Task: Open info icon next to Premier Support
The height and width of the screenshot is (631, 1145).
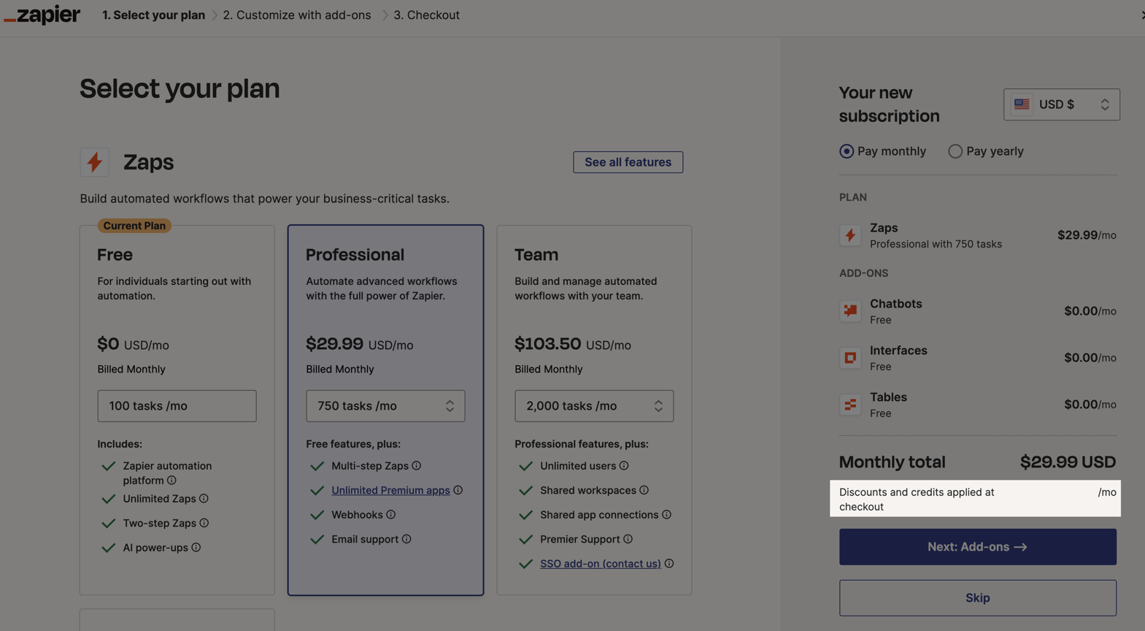Action: click(628, 539)
